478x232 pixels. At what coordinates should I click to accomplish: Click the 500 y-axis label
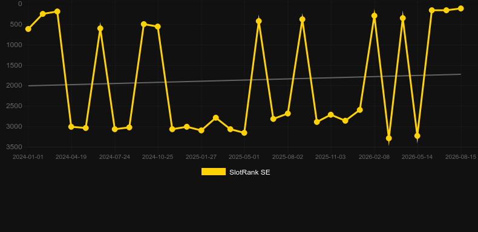(16, 24)
